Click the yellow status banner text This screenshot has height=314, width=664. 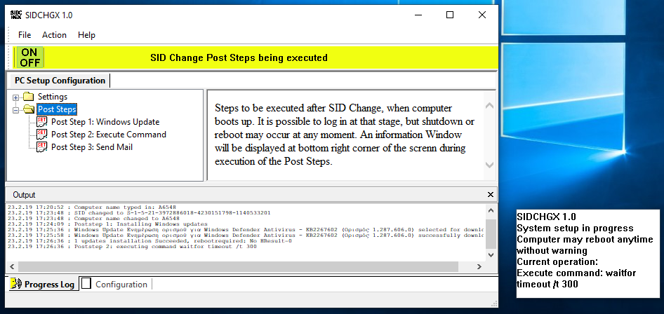pos(239,57)
